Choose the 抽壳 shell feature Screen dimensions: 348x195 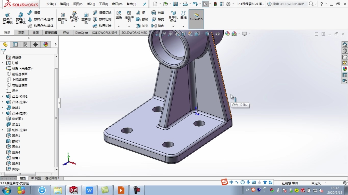[142, 26]
